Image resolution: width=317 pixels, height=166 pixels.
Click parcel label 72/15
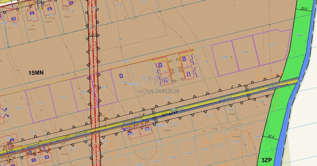point(209,115)
